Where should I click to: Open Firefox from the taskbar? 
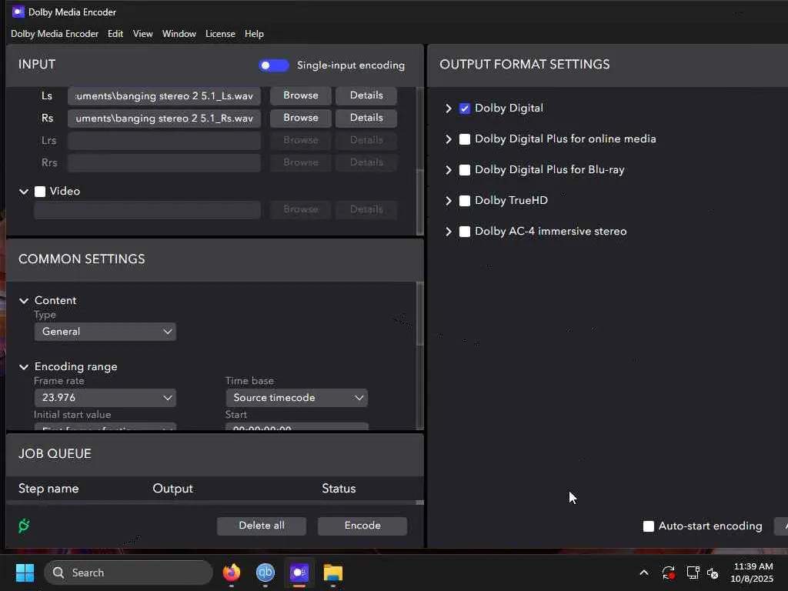[232, 573]
